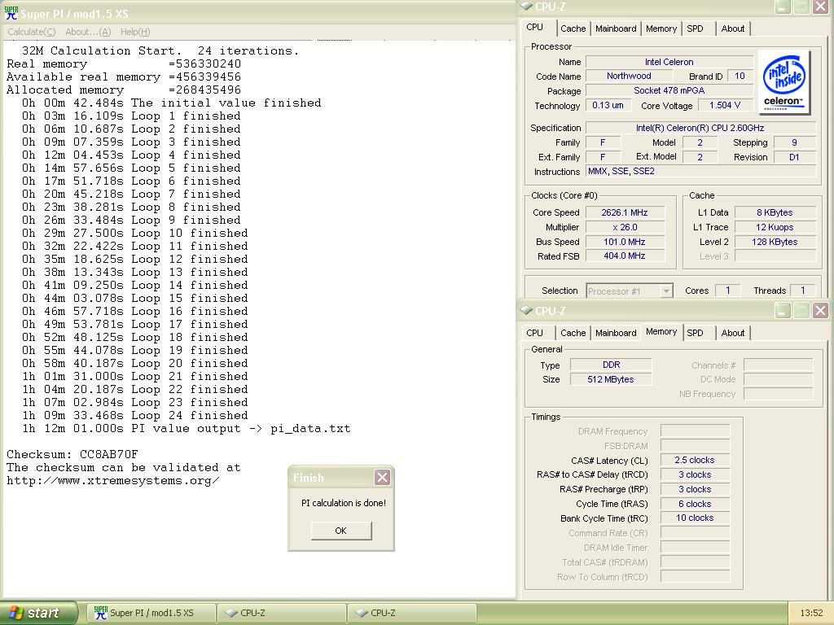Close the top CPU-Z window
The width and height of the screenshot is (834, 625).
pyautogui.click(x=820, y=7)
